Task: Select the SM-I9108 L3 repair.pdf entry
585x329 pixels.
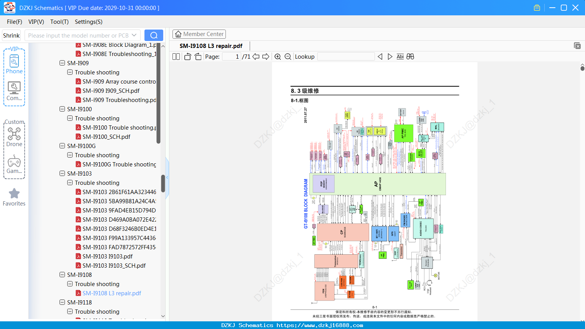Action: 112,293
